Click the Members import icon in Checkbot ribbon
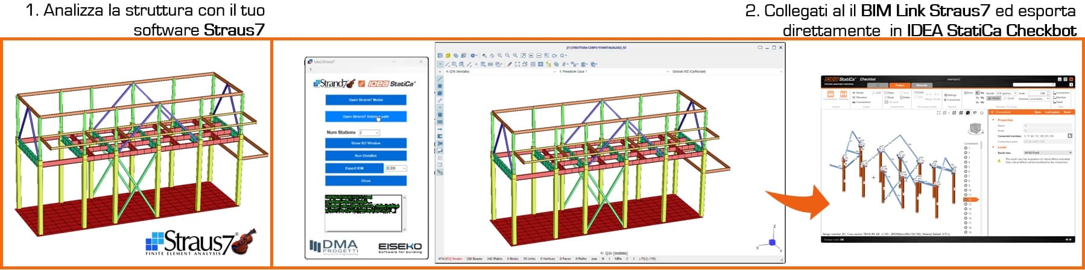1085x270 pixels. [843, 95]
